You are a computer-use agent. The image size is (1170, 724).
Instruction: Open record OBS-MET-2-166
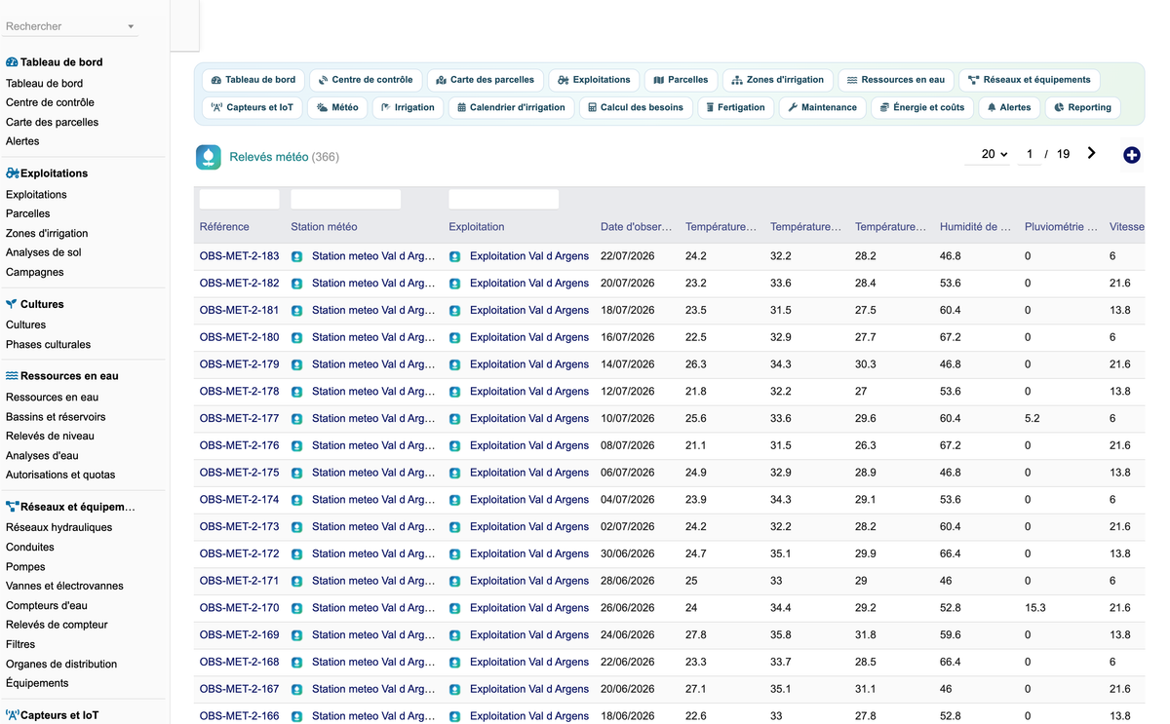(239, 716)
